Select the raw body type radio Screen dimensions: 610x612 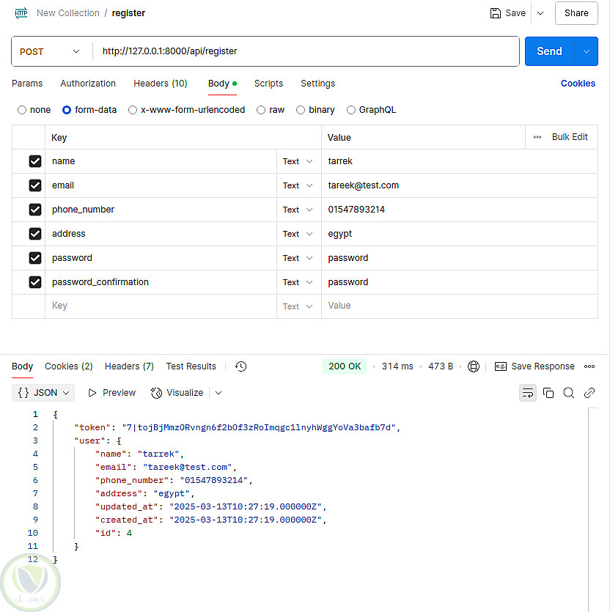(261, 110)
